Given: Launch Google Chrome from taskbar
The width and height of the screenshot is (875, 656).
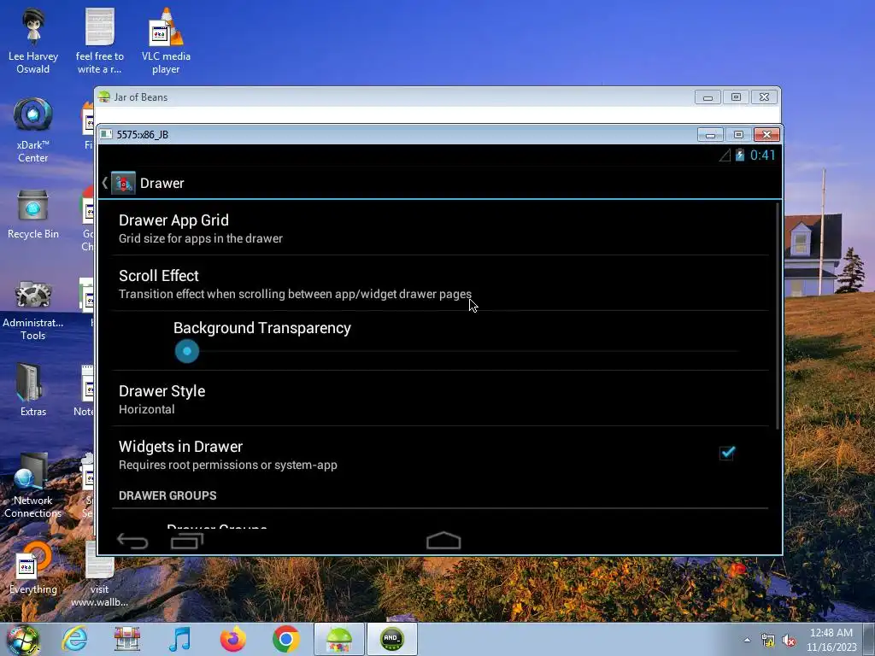Looking at the screenshot, I should click(x=285, y=639).
